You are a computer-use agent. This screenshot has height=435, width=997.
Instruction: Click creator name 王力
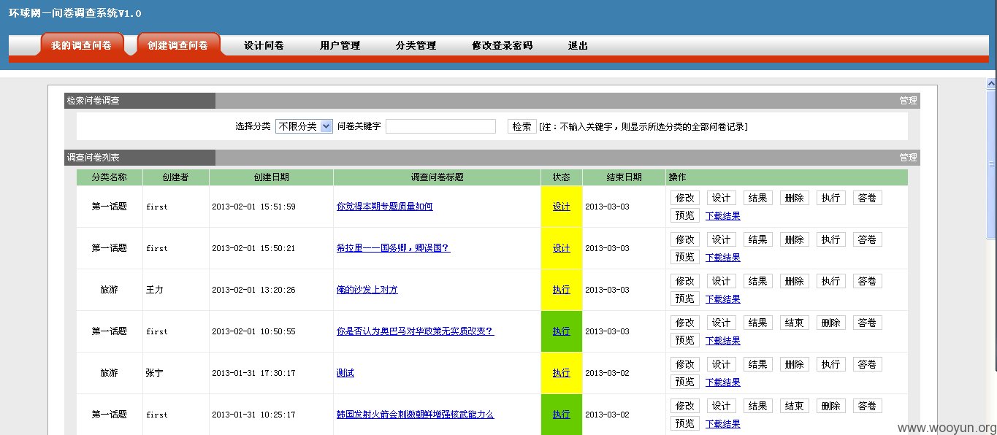pyautogui.click(x=154, y=290)
